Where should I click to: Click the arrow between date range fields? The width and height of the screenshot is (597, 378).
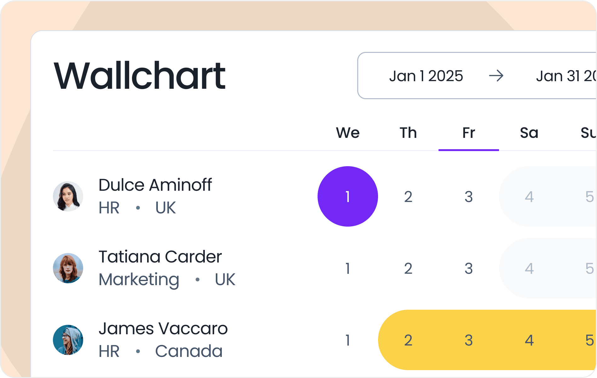pos(496,76)
